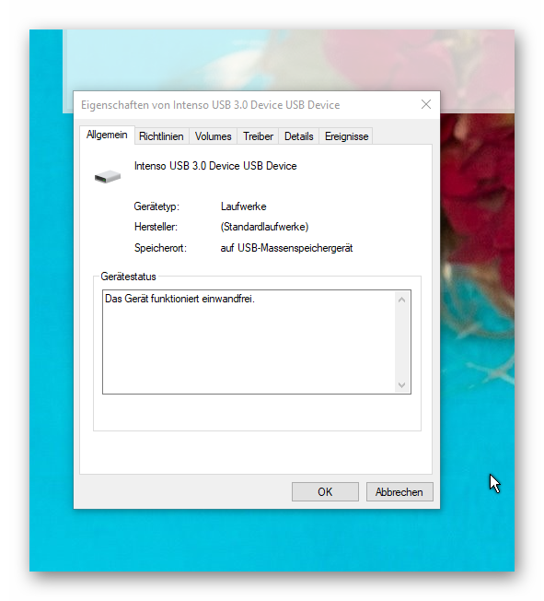Show the Ereignisse tab
Image resolution: width=544 pixels, height=601 pixels.
tap(346, 136)
